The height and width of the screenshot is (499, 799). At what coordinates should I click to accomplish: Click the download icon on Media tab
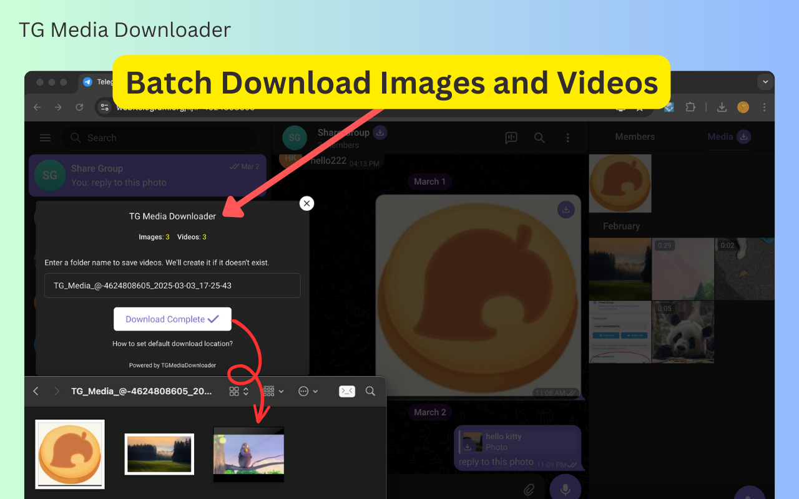[x=743, y=137]
